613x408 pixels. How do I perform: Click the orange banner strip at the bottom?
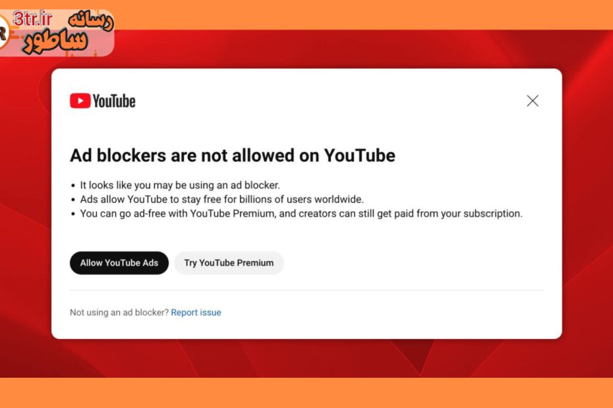pos(306,393)
